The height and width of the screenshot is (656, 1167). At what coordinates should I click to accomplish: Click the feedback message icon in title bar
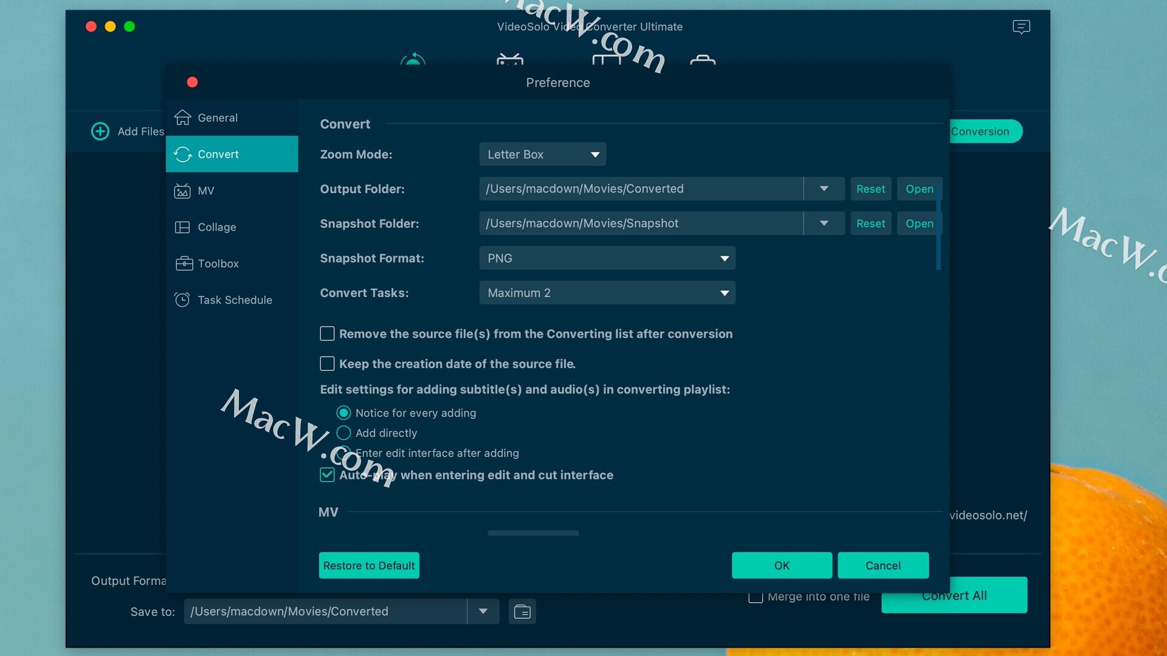click(1021, 27)
